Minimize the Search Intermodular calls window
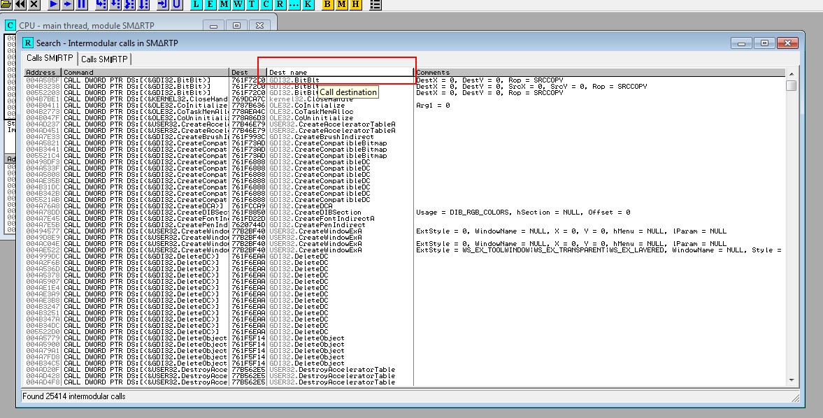823x418 pixels. (x=741, y=43)
